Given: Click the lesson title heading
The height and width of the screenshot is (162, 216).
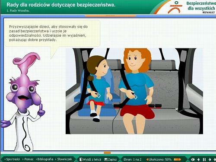Looking at the screenshot, I should (x=61, y=5).
